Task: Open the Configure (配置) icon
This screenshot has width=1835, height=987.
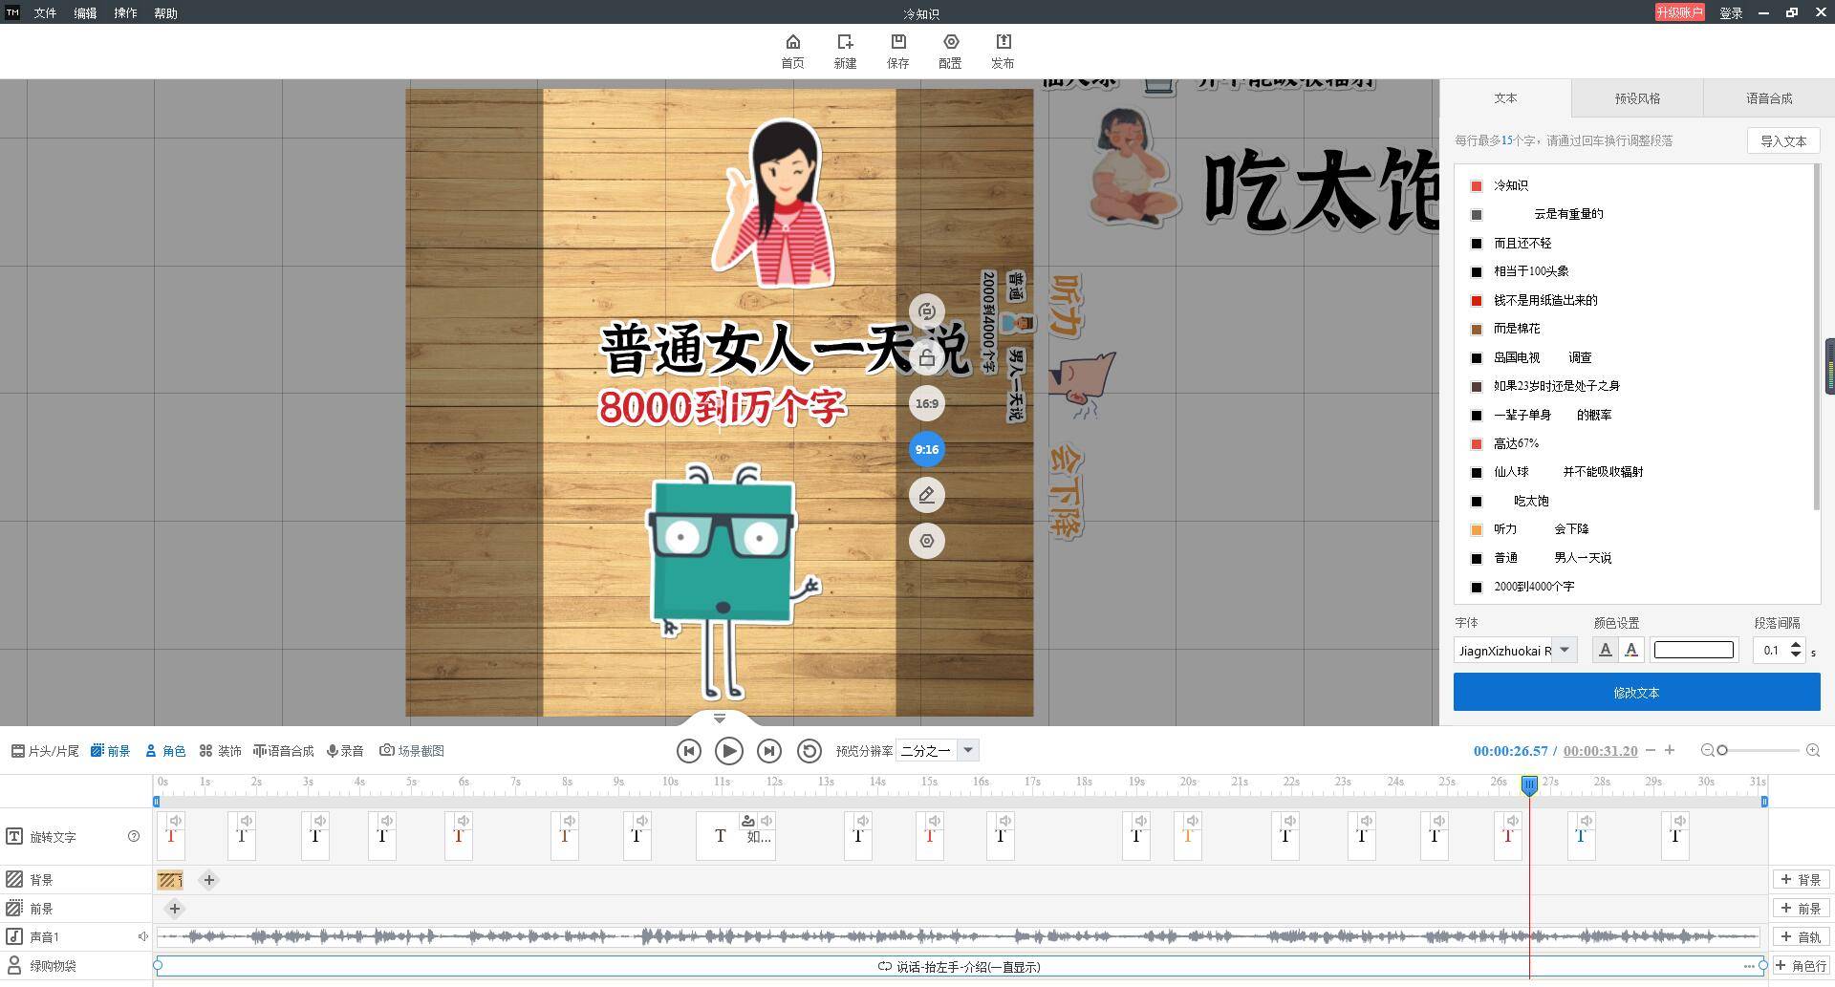Action: pyautogui.click(x=950, y=52)
